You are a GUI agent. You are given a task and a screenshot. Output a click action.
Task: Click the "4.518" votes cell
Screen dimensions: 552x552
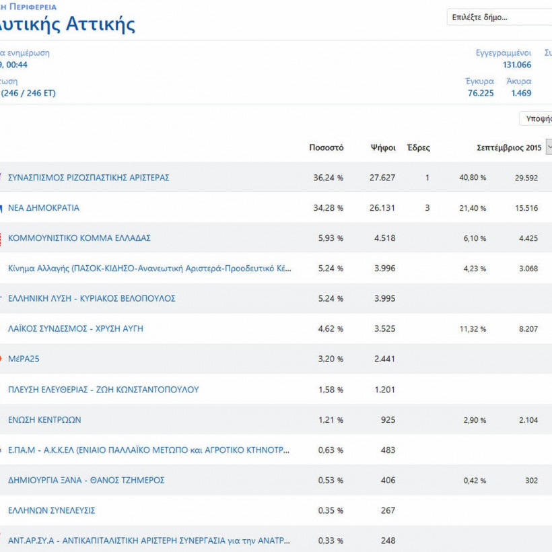tap(384, 238)
